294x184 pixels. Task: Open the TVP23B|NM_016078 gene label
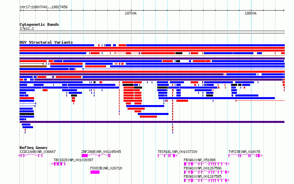coord(244,152)
